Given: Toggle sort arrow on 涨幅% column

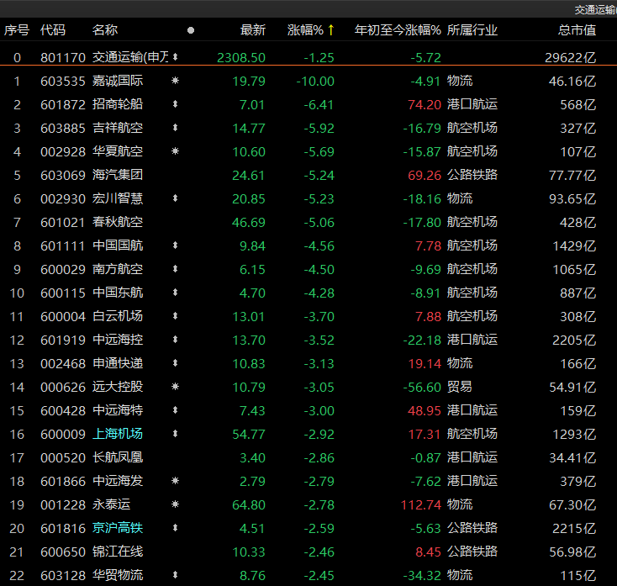Looking at the screenshot, I should pos(331,30).
